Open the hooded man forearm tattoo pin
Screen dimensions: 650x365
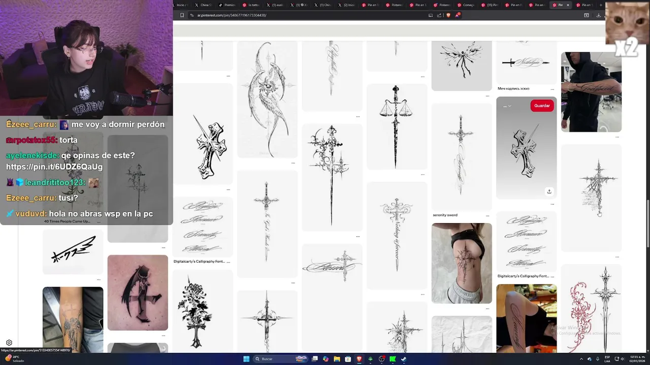tap(591, 92)
